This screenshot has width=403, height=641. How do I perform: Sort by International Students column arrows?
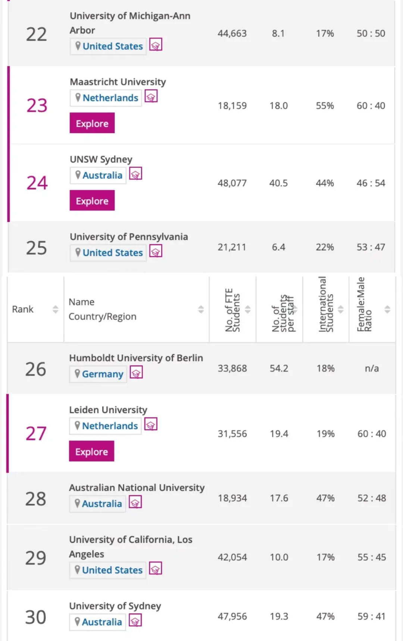tap(341, 309)
